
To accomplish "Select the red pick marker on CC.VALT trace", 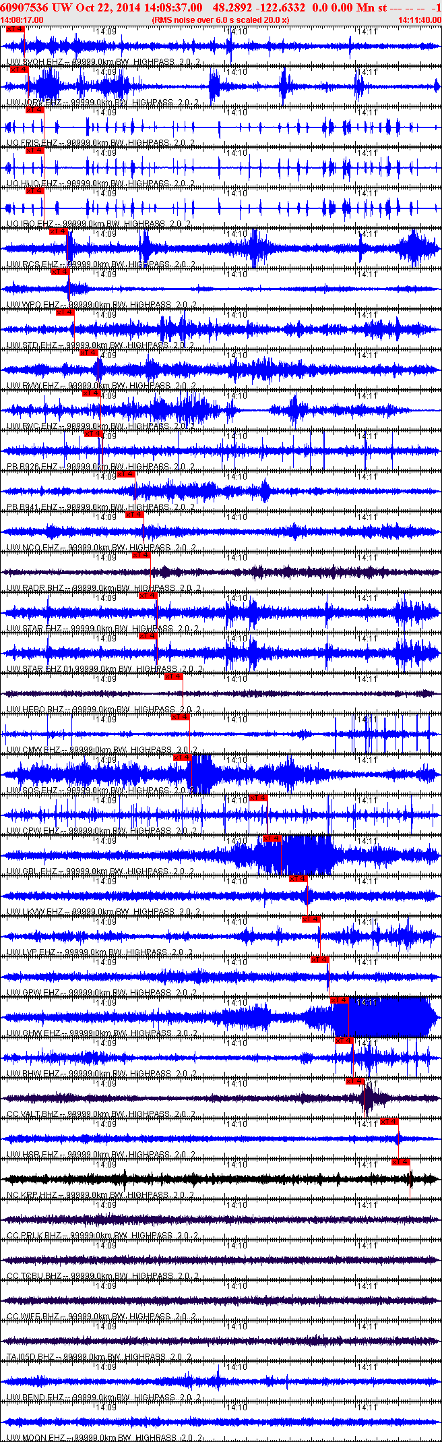I will 356,1081.
